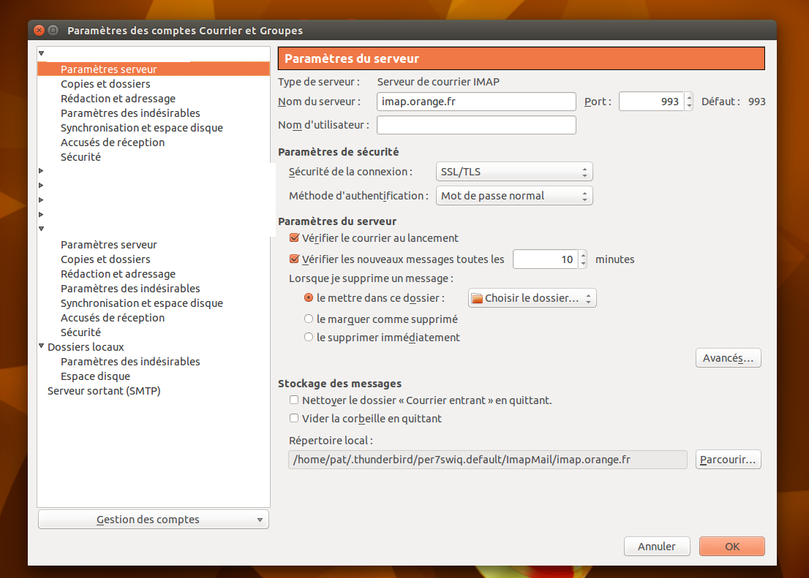Confirm settings with the OK button
Screen dimensions: 809x578
[x=731, y=547]
